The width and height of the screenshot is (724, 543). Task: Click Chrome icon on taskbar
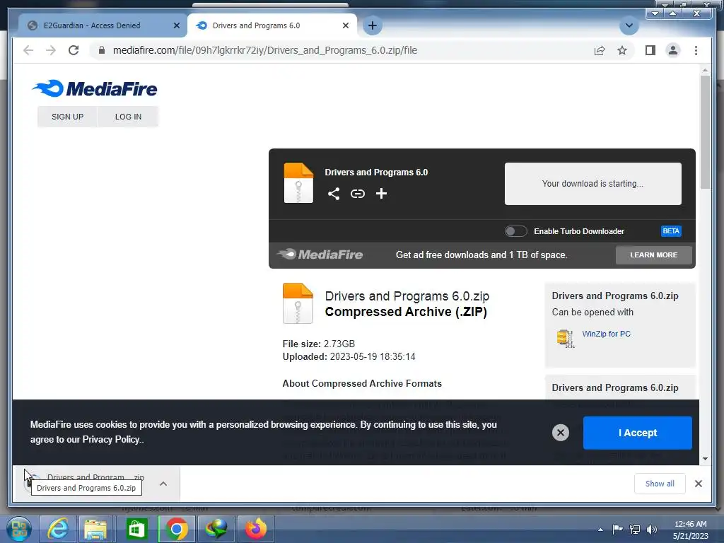pyautogui.click(x=176, y=529)
